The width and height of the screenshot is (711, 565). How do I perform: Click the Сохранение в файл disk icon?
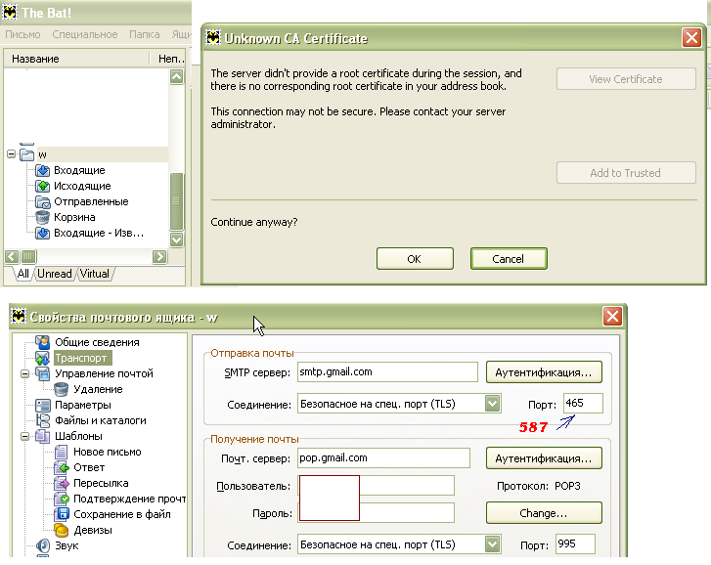tap(61, 514)
